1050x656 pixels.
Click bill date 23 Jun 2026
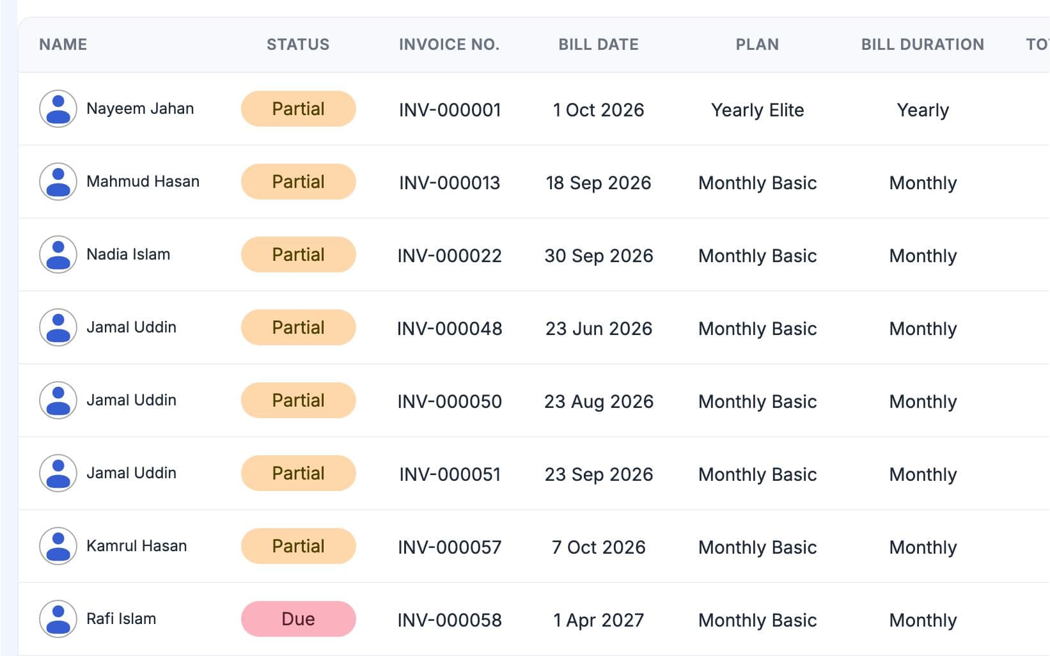tap(599, 329)
